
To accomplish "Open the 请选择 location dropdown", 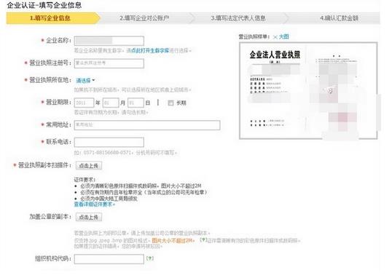I will [x=85, y=81].
